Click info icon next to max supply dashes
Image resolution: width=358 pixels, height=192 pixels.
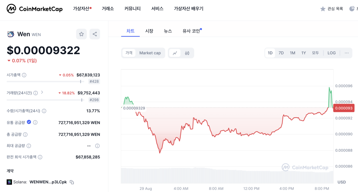[x=97, y=146]
